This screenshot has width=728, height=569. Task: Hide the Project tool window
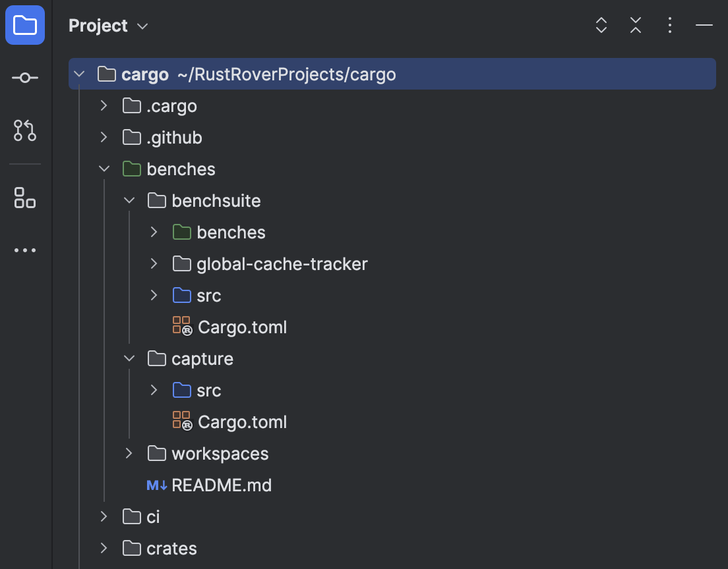pyautogui.click(x=704, y=25)
